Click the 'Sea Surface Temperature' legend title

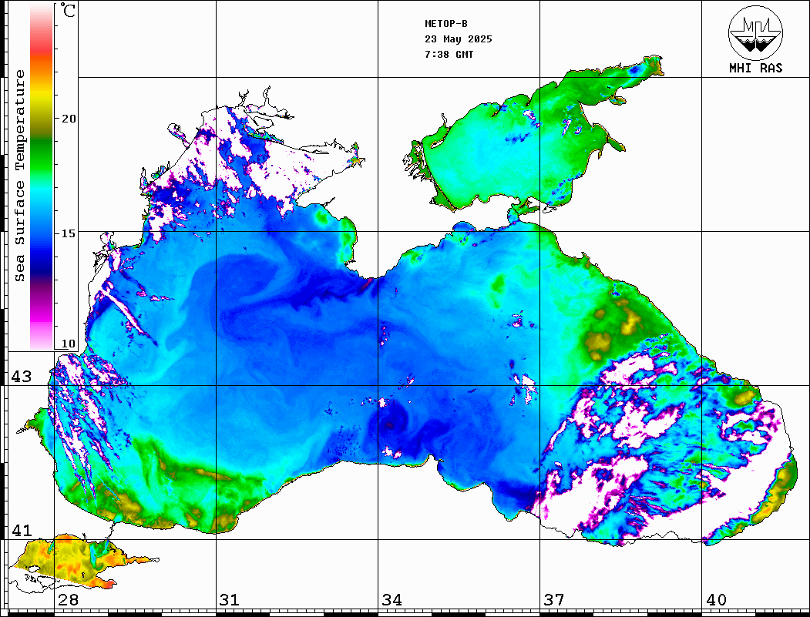[x=20, y=176]
